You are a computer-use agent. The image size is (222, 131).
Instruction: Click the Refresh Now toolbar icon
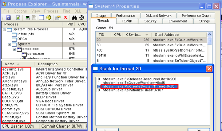pos(18,18)
